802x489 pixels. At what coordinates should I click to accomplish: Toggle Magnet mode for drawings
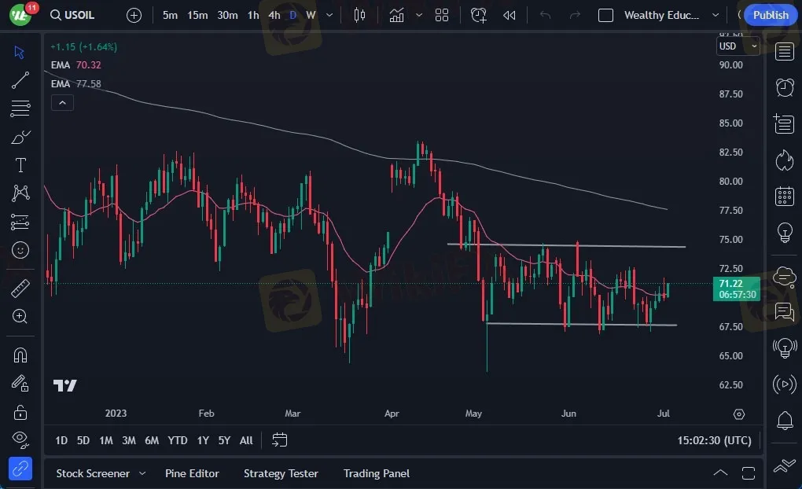pyautogui.click(x=20, y=355)
